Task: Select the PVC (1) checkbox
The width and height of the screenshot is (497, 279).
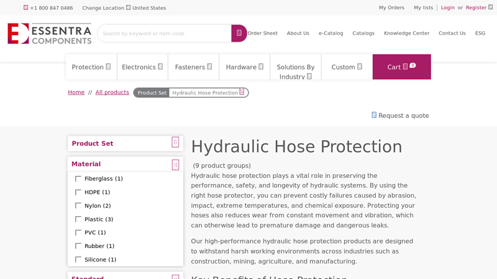Action: click(78, 232)
